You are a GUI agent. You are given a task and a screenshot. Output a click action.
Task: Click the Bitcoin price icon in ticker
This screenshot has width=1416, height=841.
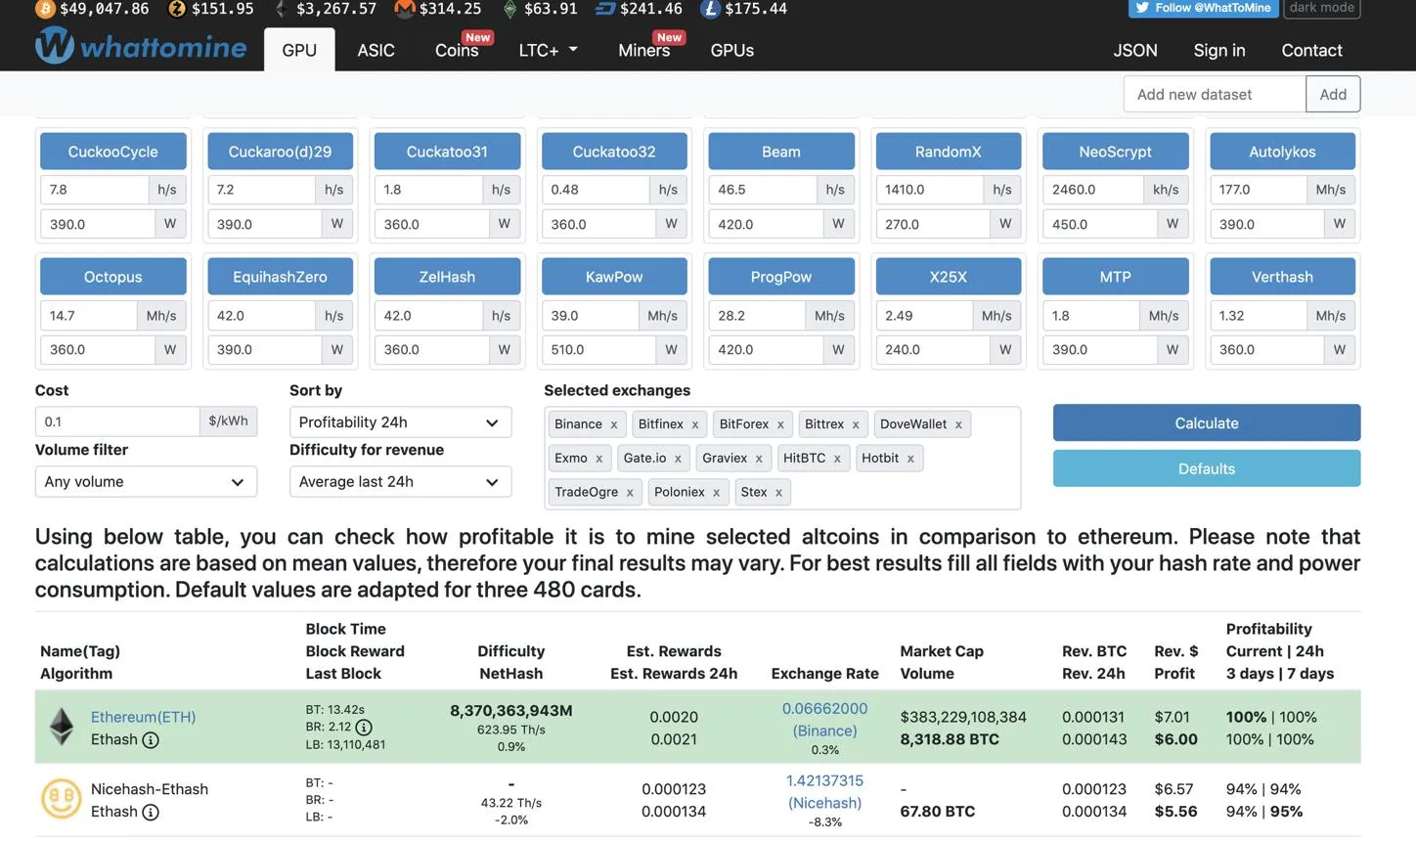(x=45, y=9)
